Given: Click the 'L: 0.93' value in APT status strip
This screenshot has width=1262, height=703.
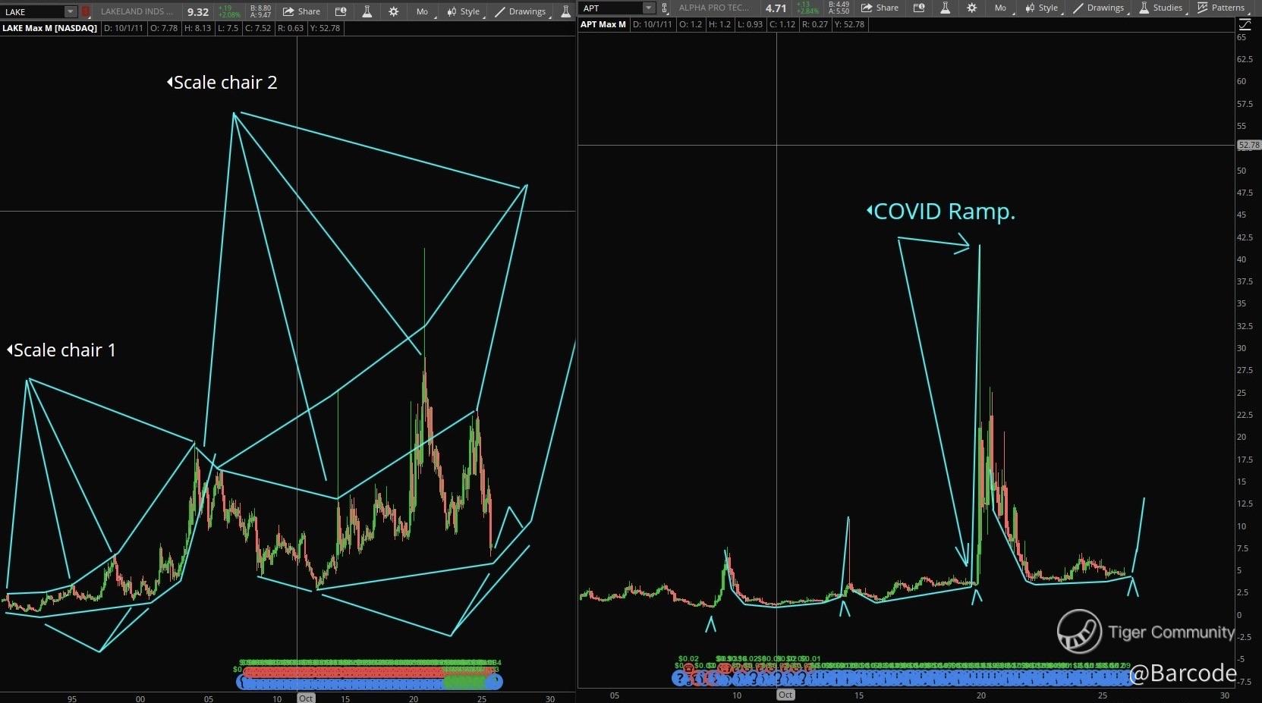Looking at the screenshot, I should 751,24.
